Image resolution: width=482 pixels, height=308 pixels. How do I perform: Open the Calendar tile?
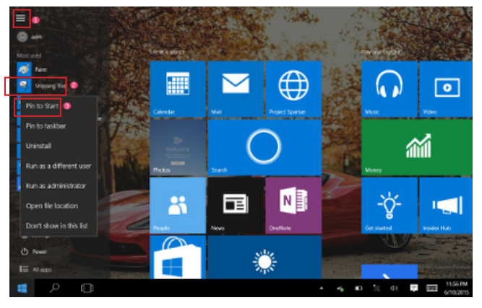pyautogui.click(x=178, y=89)
